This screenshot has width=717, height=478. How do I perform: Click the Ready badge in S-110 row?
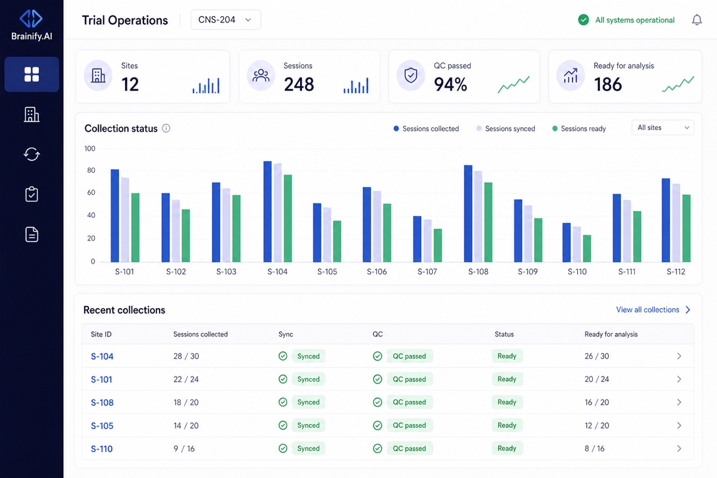(x=507, y=448)
